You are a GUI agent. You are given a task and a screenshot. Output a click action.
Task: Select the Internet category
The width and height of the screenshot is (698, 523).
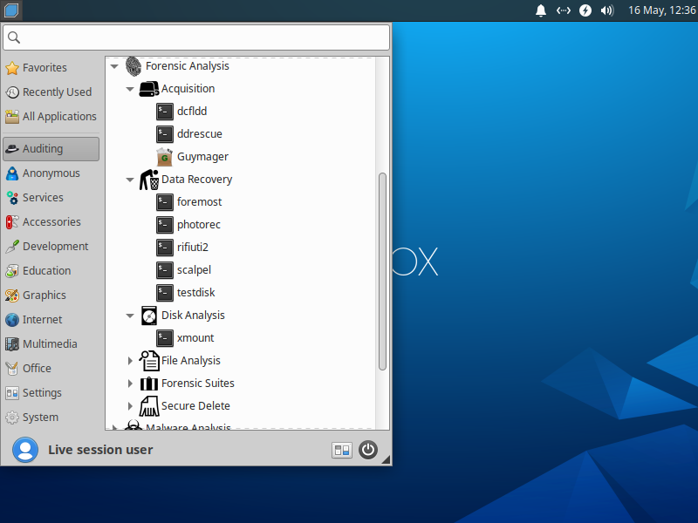click(x=51, y=320)
